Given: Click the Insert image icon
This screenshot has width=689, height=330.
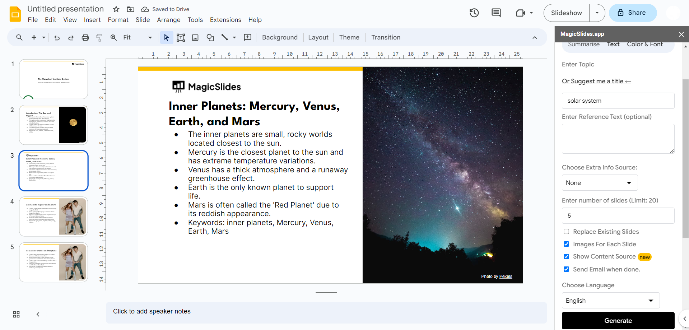Looking at the screenshot, I should pos(195,37).
